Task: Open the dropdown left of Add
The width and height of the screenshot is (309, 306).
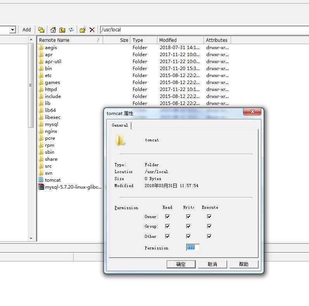Action: coord(12,30)
